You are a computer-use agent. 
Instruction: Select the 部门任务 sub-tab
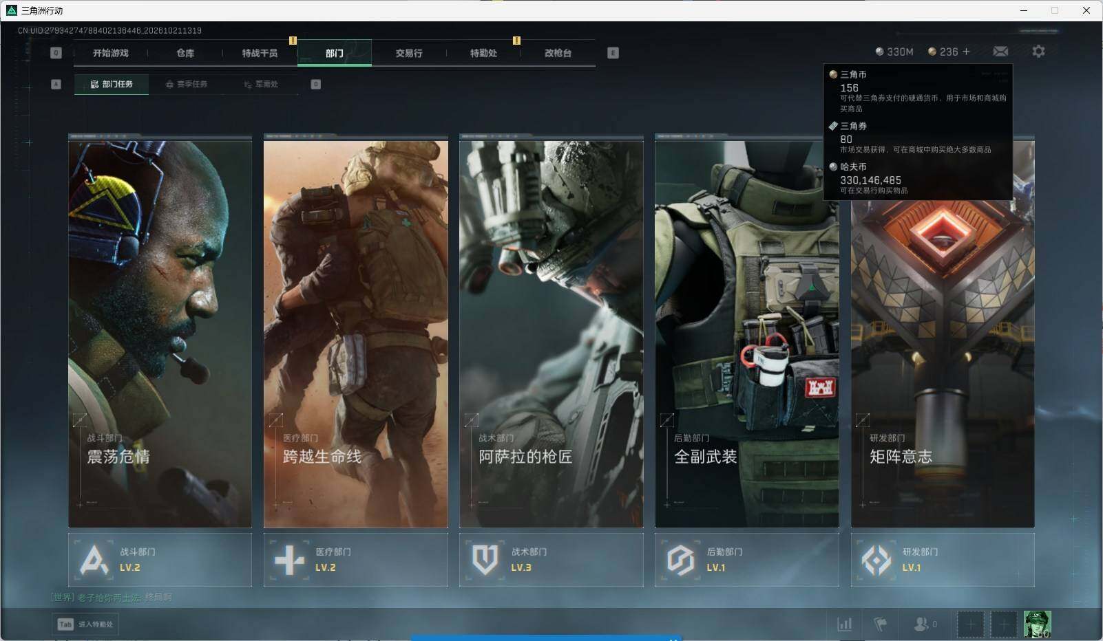(x=112, y=84)
